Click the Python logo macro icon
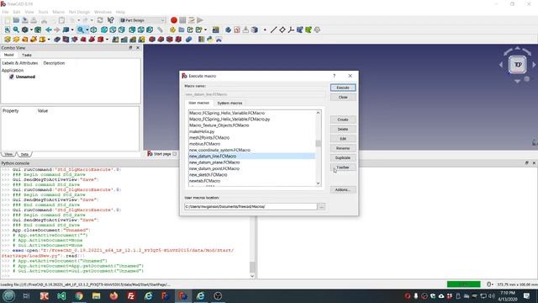This screenshot has height=303, width=538. [209, 40]
